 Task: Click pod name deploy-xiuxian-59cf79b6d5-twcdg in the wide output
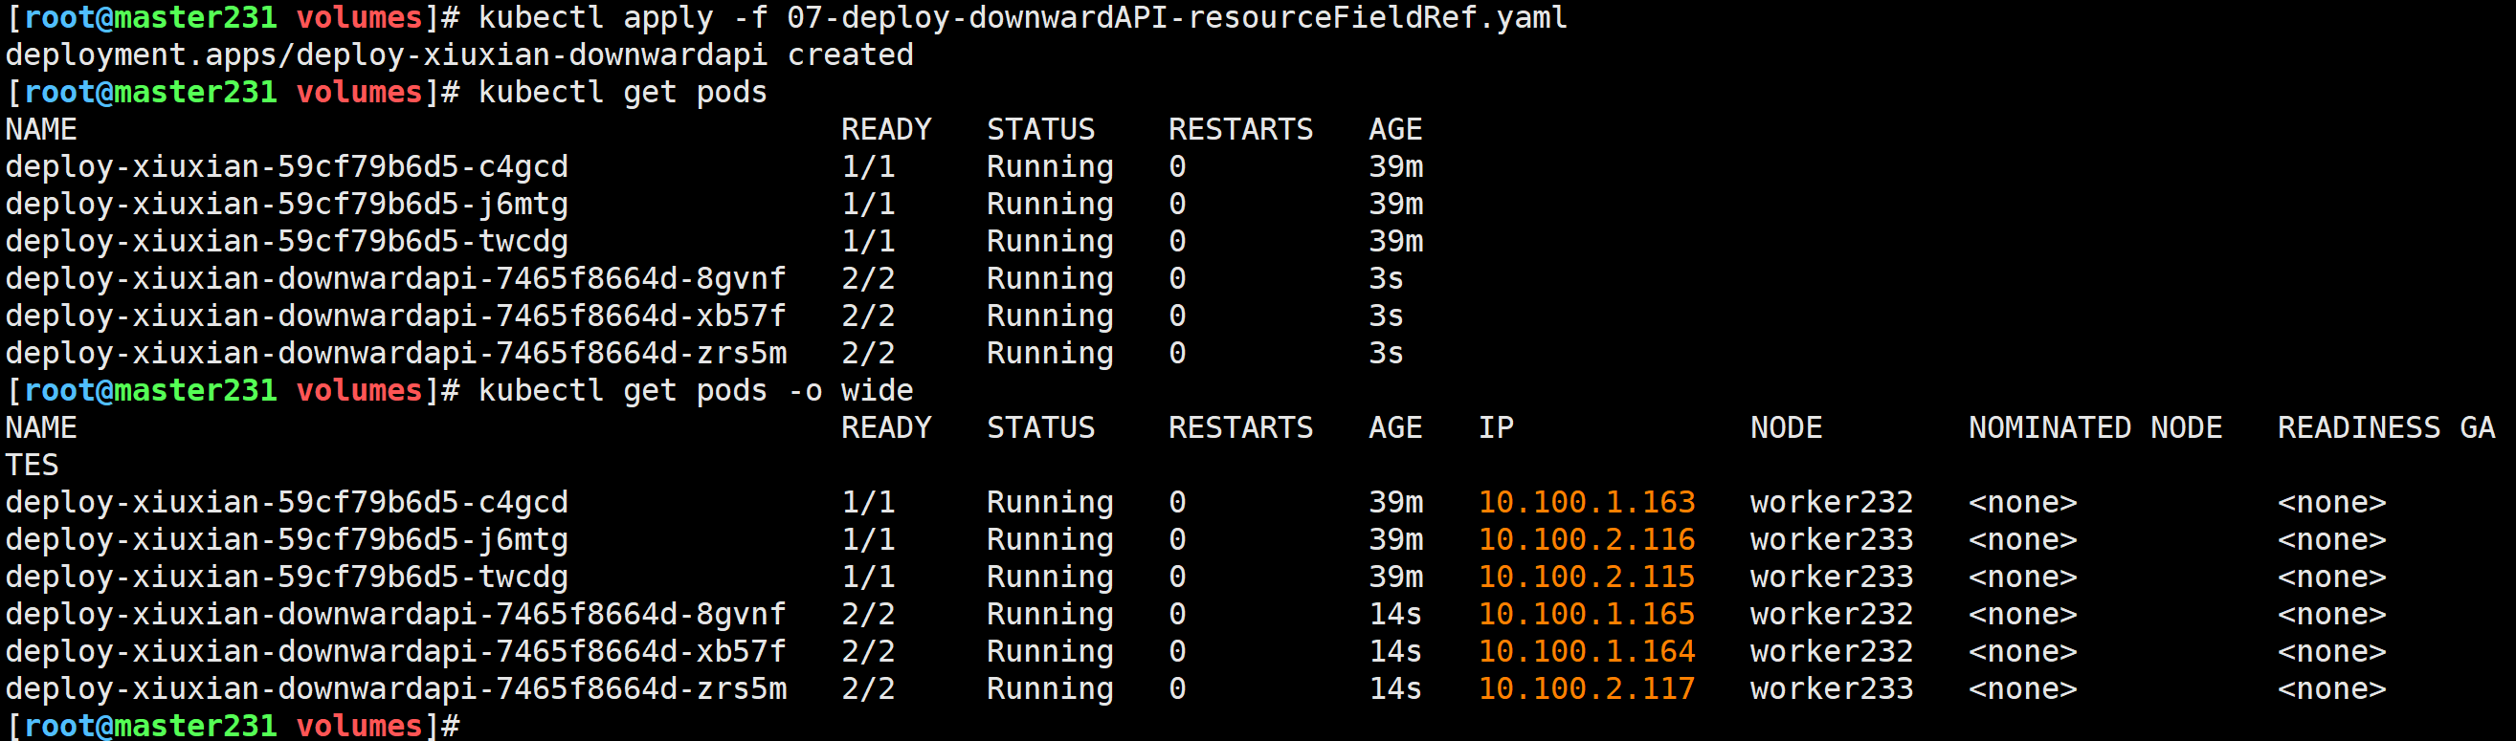pos(286,576)
